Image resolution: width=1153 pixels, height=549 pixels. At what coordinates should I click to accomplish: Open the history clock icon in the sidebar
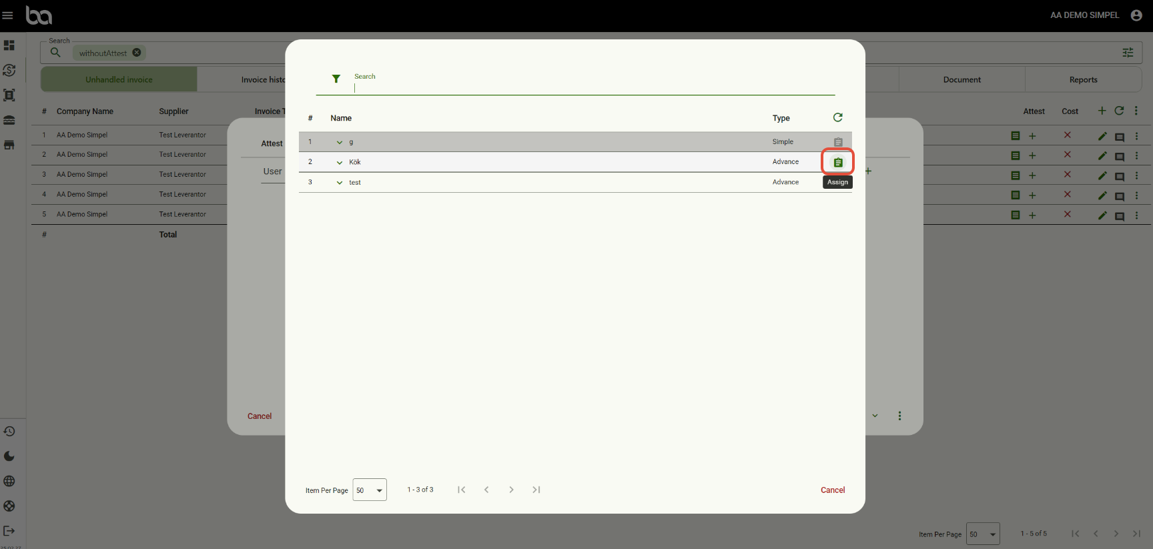coord(9,432)
